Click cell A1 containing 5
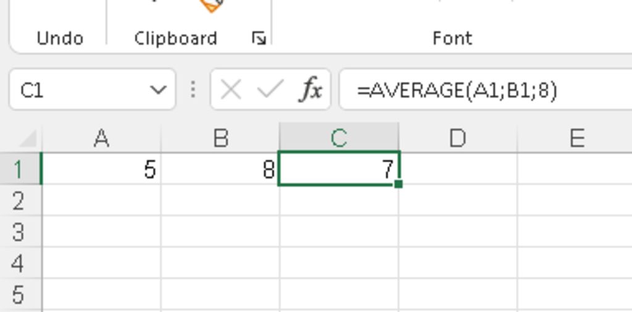 coord(101,169)
